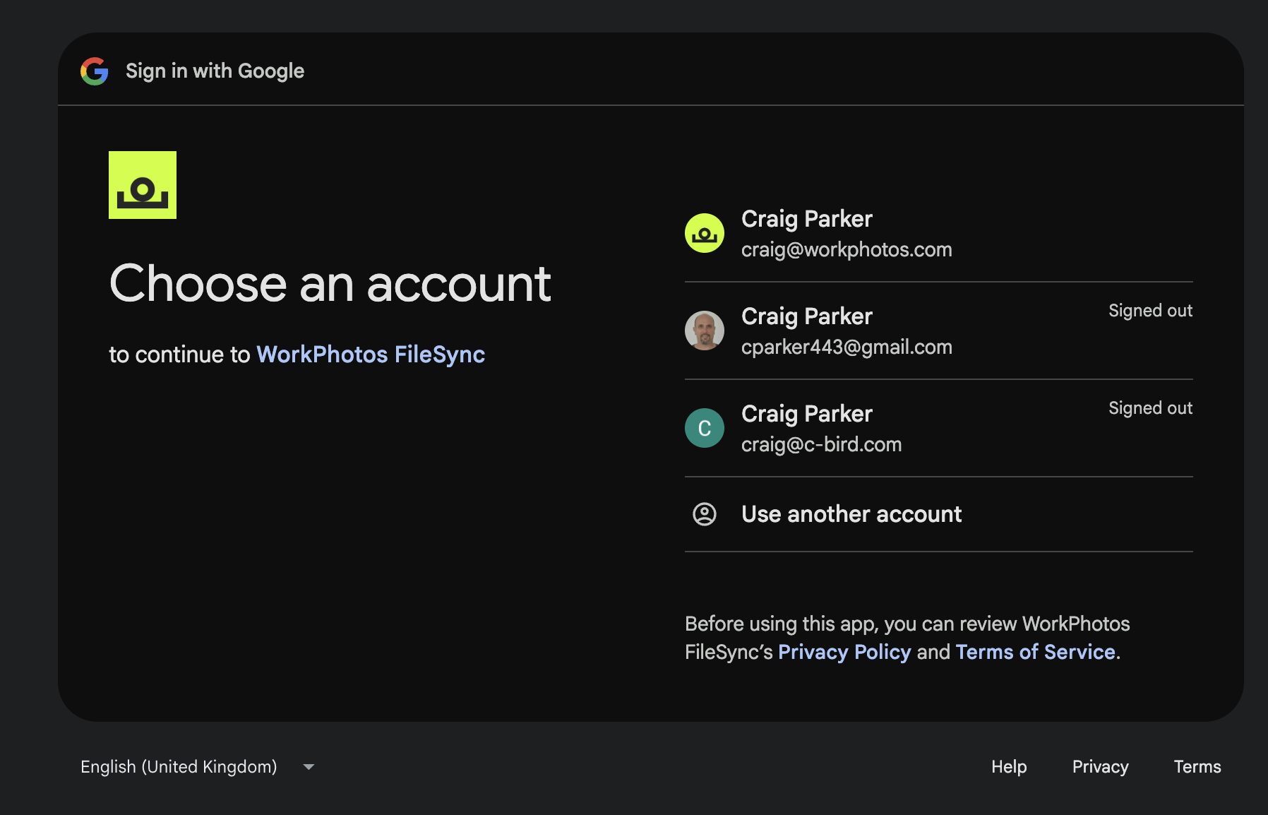Click the person icon beside Use another account
Viewport: 1268px width, 815px height.
705,514
